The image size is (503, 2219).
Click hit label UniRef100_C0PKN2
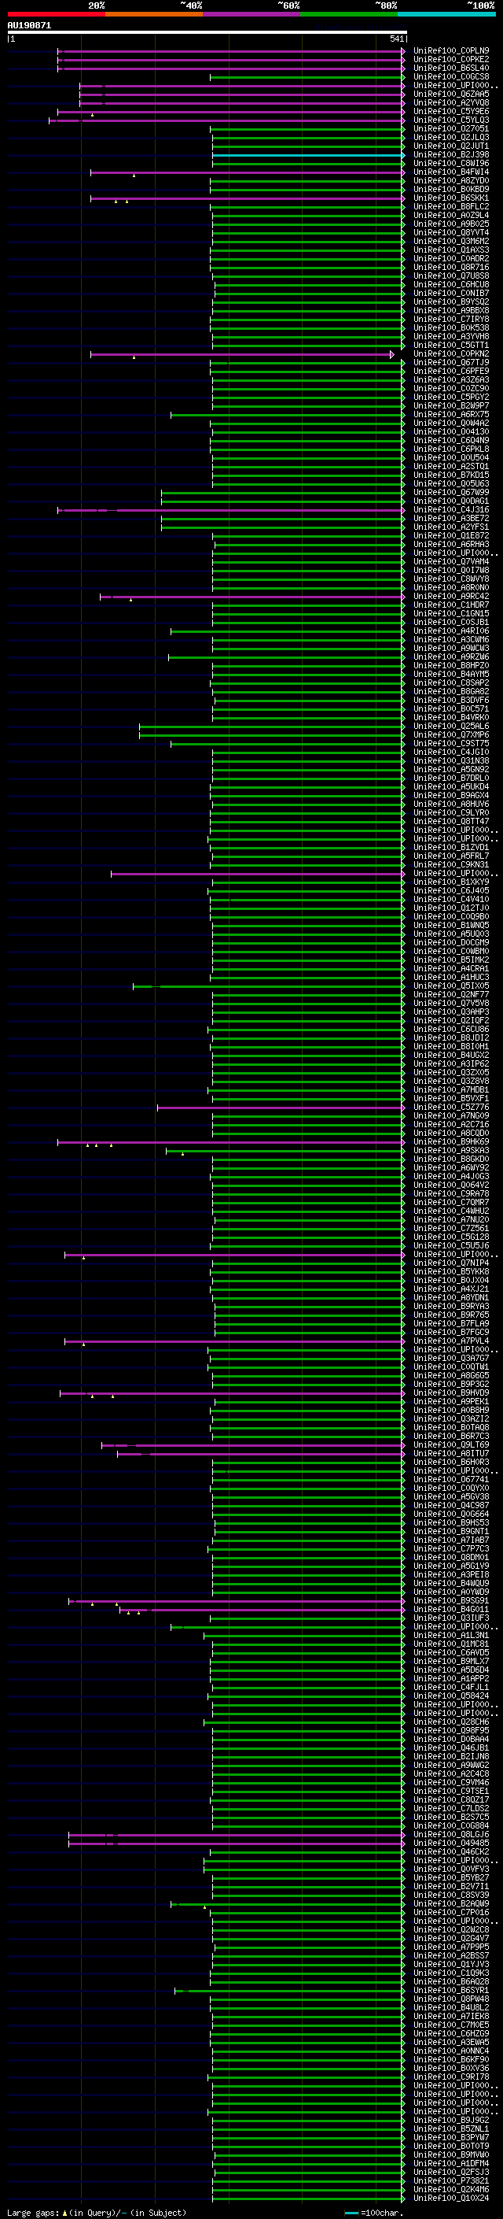coord(450,354)
